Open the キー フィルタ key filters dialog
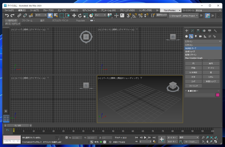Viewport: 225px width, 147px height. (x=191, y=142)
